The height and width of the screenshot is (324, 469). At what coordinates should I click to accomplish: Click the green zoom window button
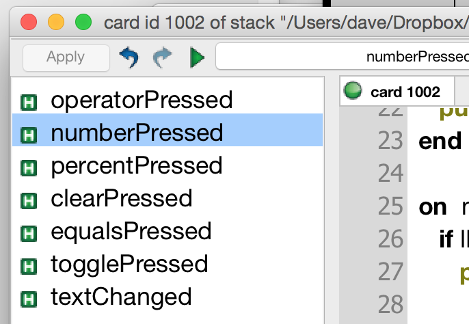coord(83,23)
